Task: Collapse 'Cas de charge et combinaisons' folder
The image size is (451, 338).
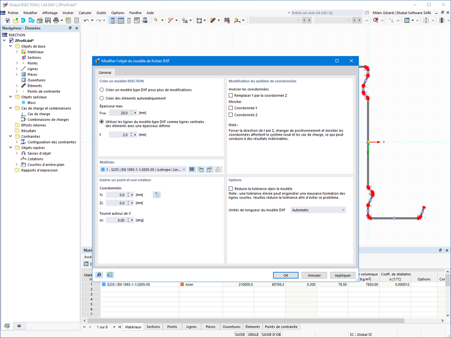Action: (11, 108)
